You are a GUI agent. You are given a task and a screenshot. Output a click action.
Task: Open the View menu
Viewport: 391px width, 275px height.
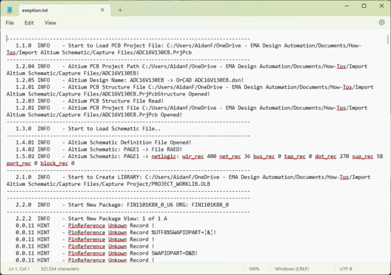[x=51, y=23]
